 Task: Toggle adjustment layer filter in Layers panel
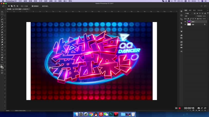[x=197, y=14]
